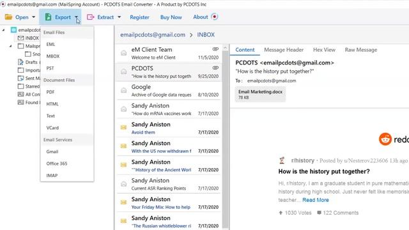Choose EML from the Export menu
Image resolution: width=409 pixels, height=230 pixels.
(67, 44)
